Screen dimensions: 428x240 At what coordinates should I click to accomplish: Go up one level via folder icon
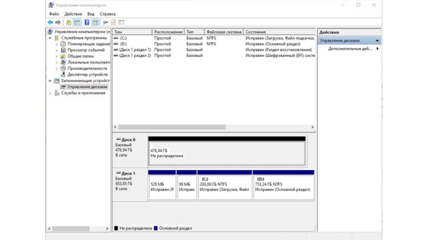pyautogui.click(x=69, y=23)
